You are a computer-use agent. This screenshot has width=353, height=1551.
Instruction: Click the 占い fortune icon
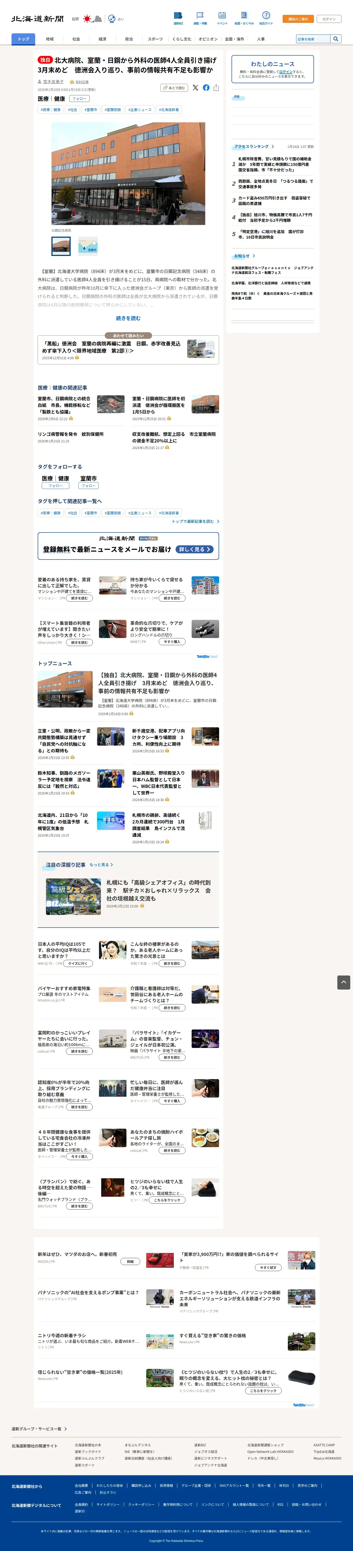click(x=111, y=19)
